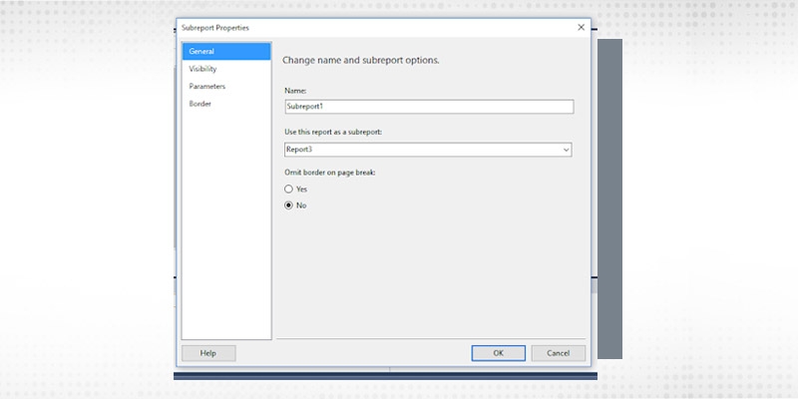798x399 pixels.
Task: Open the Parameters page
Action: [206, 87]
